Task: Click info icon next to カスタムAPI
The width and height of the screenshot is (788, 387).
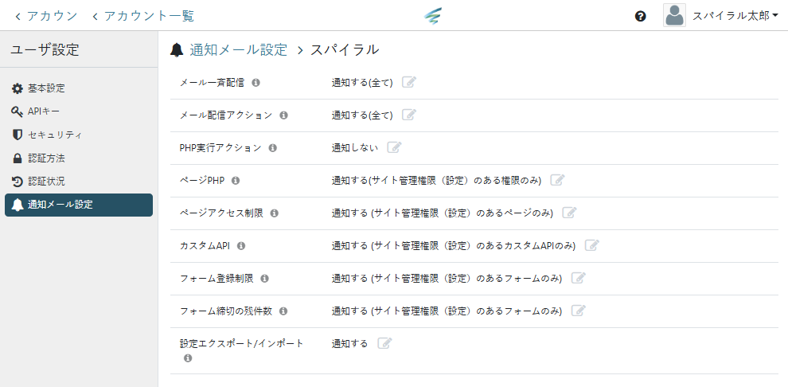Action: pos(241,245)
